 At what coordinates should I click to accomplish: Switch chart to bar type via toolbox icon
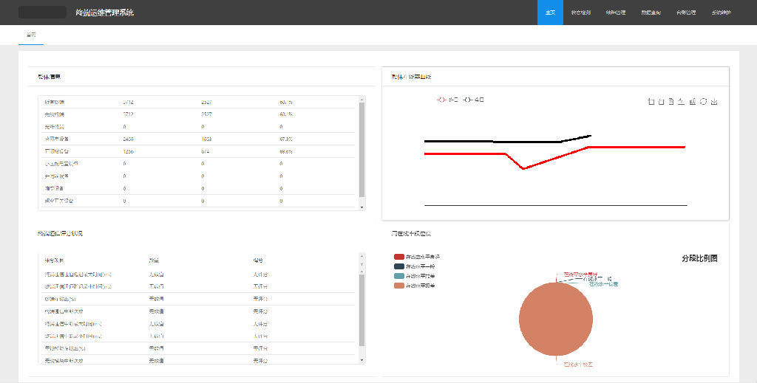(x=692, y=101)
